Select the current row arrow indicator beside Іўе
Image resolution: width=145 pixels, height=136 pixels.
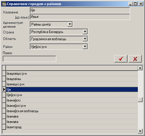(4, 90)
